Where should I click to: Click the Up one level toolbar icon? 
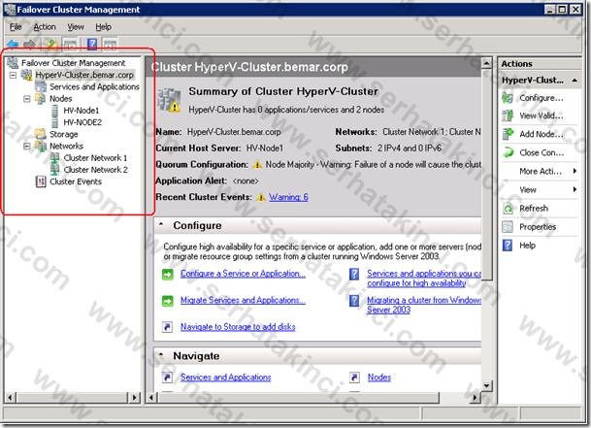[50, 45]
